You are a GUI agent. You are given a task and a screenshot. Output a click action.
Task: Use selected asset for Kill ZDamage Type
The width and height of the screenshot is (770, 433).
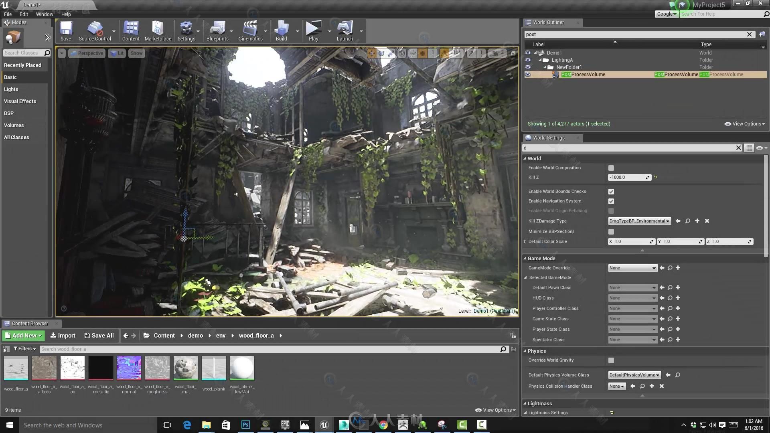[x=678, y=221]
